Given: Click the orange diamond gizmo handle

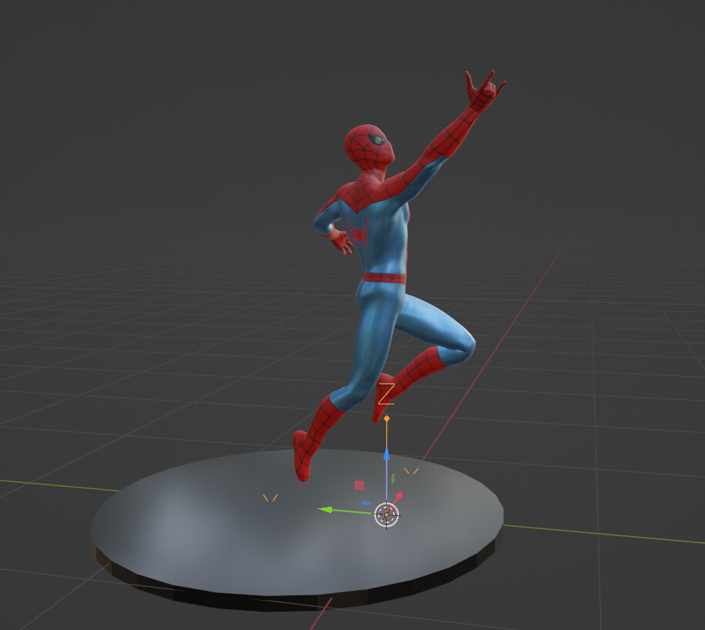Looking at the screenshot, I should (387, 417).
